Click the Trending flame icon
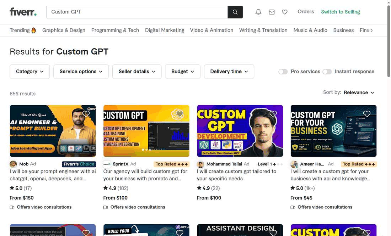Screen dimensions: 391x236 point(34,30)
